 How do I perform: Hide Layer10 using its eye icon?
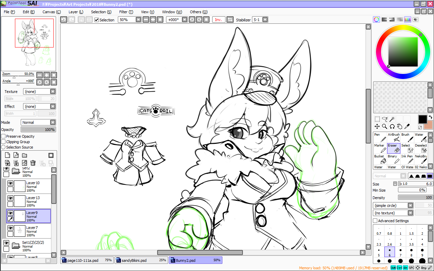[x=11, y=183]
